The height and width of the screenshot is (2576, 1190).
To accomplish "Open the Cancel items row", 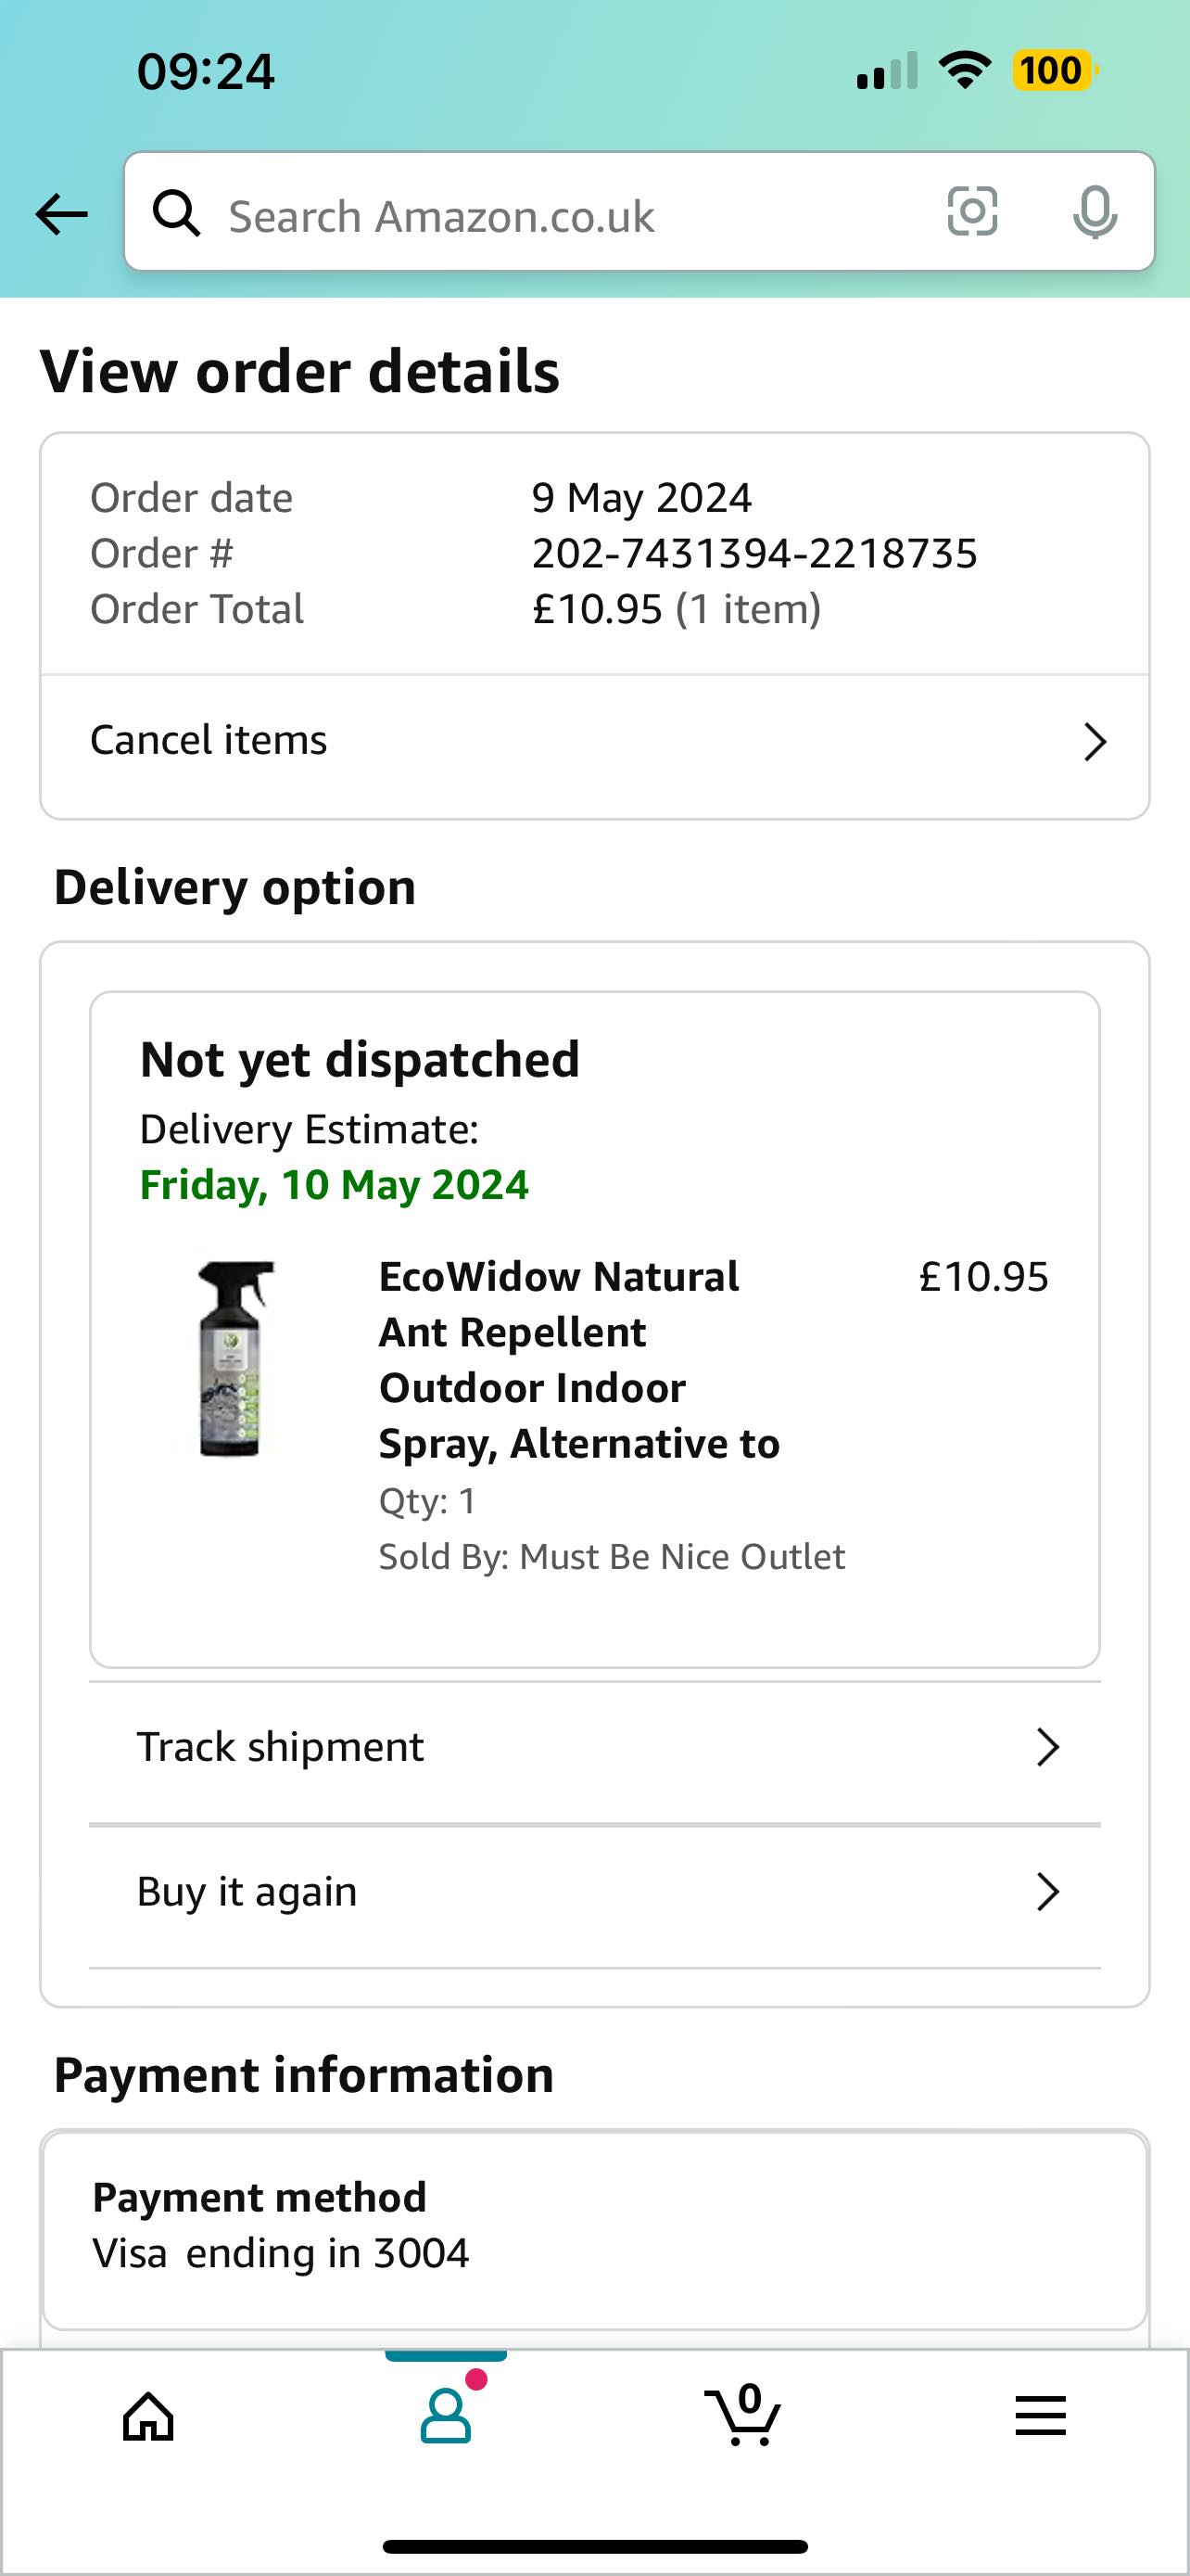I will (x=594, y=742).
